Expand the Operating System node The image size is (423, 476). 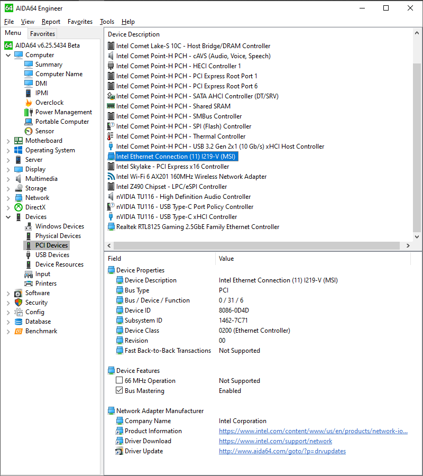pos(8,151)
